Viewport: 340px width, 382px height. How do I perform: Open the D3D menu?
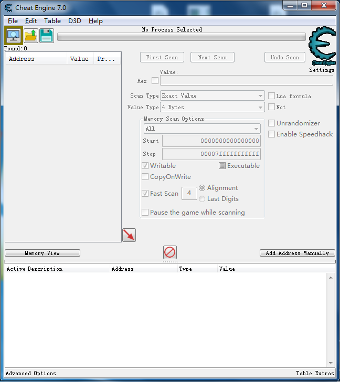click(75, 21)
